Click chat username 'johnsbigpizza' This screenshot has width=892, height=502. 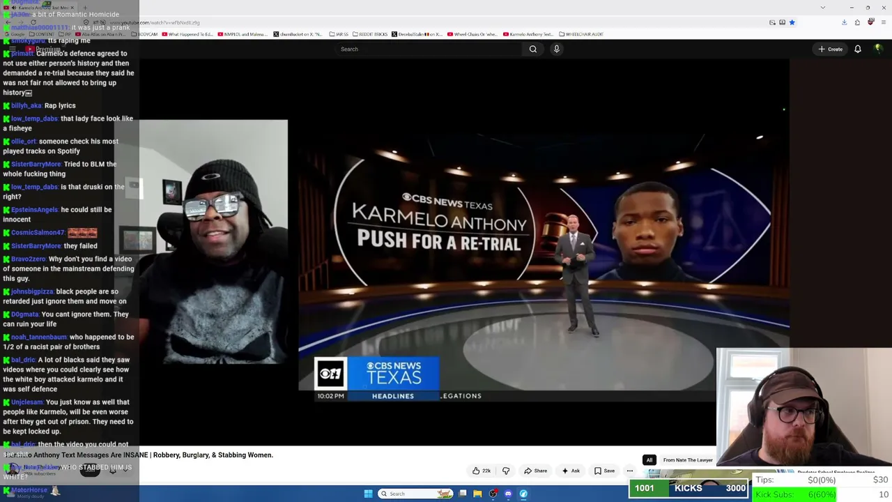pos(32,292)
